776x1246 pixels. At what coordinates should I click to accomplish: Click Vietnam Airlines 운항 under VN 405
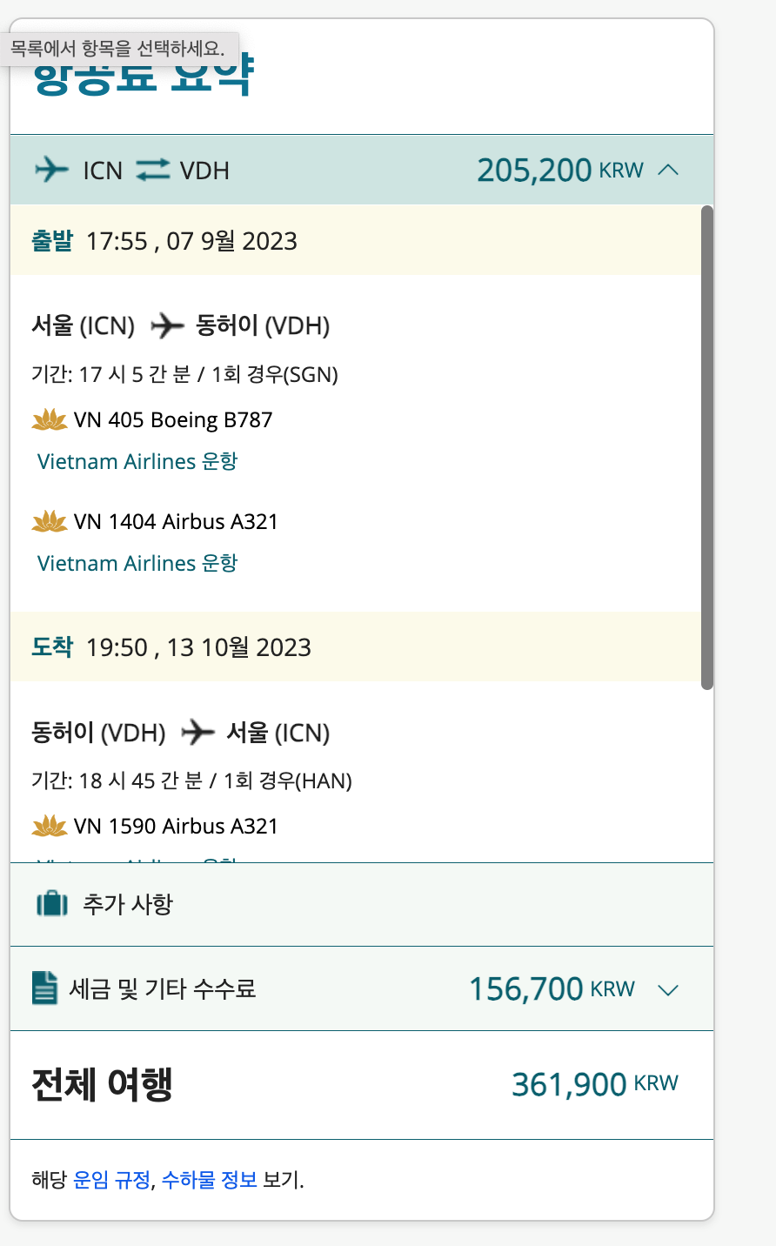137,461
